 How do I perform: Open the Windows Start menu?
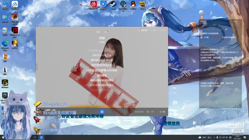tap(3, 137)
